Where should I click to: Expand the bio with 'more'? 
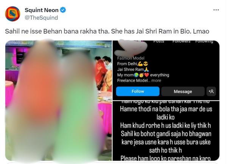[x=156, y=80]
